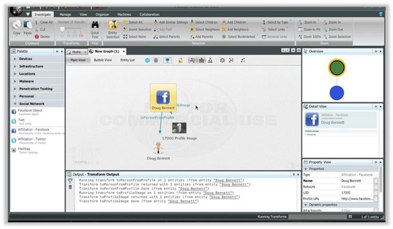Open Select Links dropdown
The width and height of the screenshot is (393, 229).
coord(275,29)
